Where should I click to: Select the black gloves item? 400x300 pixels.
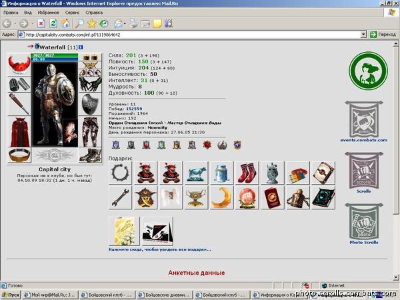pos(90,85)
